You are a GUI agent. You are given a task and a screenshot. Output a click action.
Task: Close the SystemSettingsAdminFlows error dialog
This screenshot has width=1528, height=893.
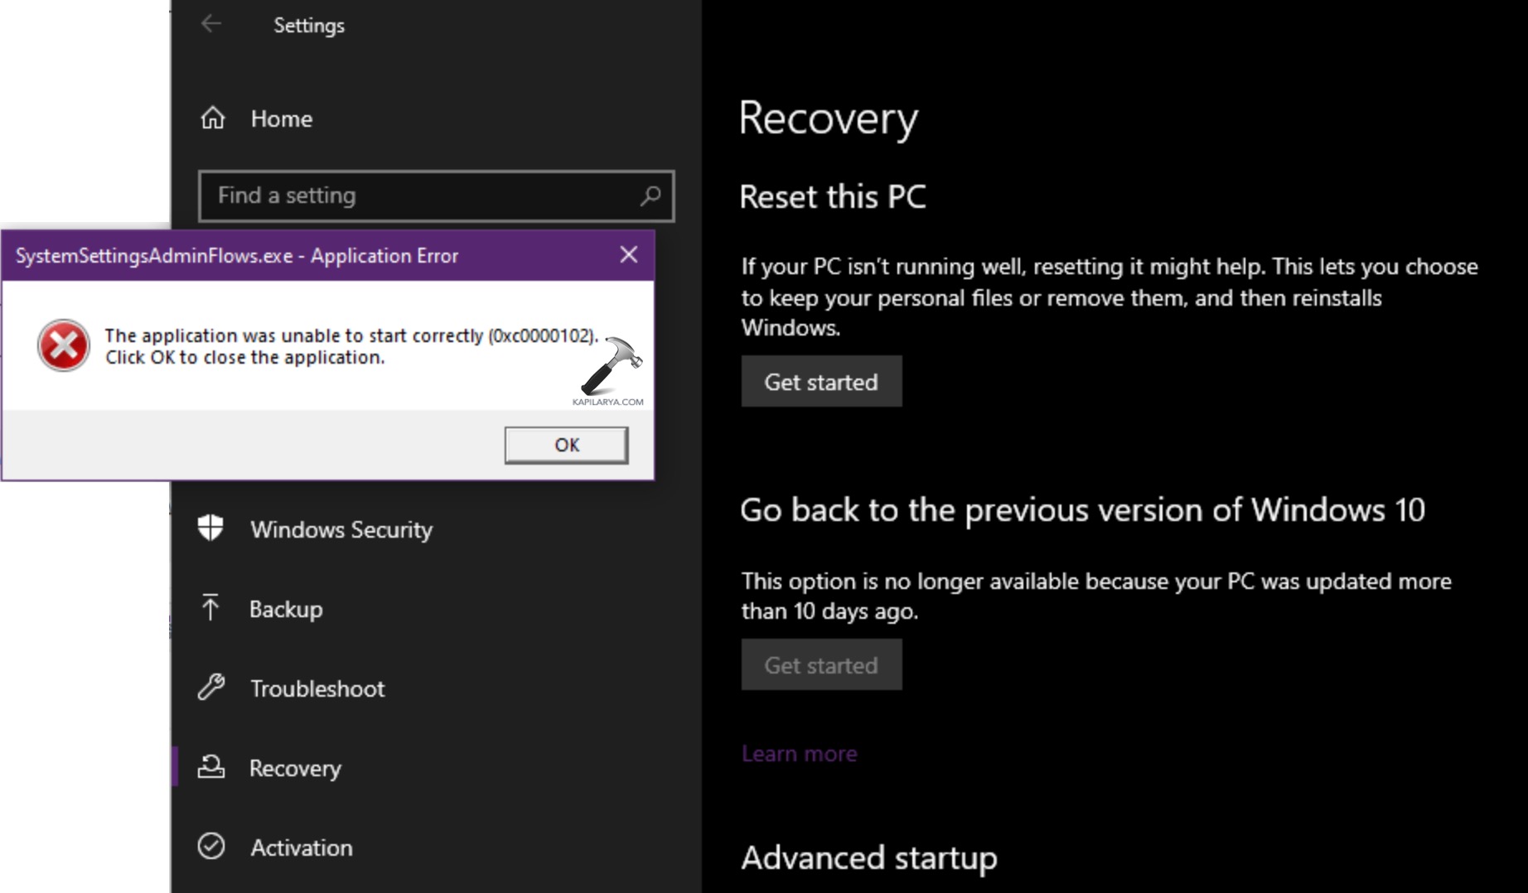pyautogui.click(x=628, y=255)
